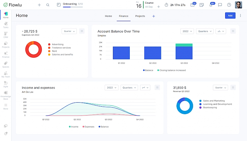Click the blue revenue donut chart

click(x=185, y=106)
